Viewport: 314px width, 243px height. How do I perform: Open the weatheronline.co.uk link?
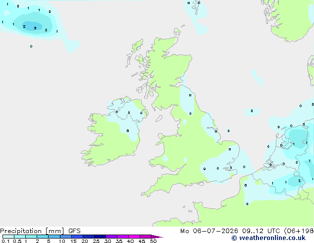pos(272,238)
